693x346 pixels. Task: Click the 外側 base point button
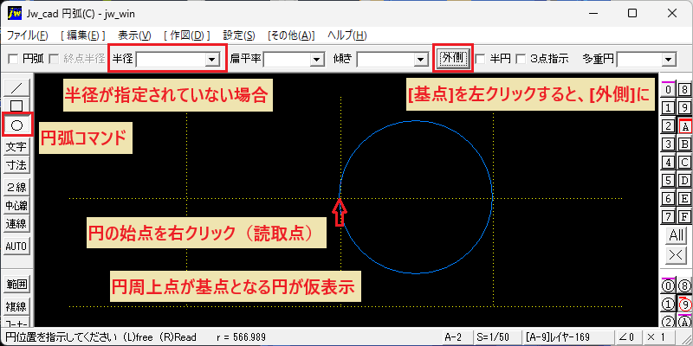[x=453, y=58]
